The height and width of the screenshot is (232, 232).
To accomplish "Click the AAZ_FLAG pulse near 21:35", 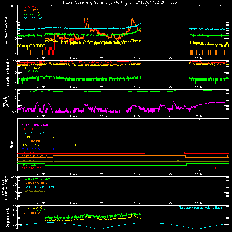I will [x=178, y=161].
